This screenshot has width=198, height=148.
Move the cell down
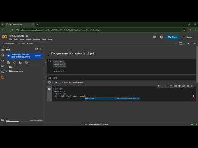[x=163, y=86]
